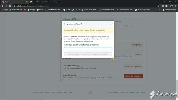
Task: Open the Privacy footer link
Action: tap(53, 92)
